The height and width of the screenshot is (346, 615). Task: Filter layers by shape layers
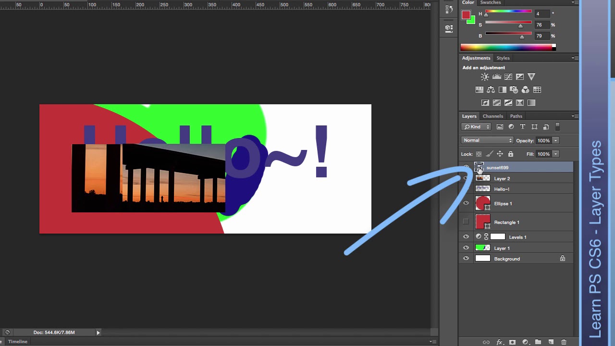coord(534,127)
